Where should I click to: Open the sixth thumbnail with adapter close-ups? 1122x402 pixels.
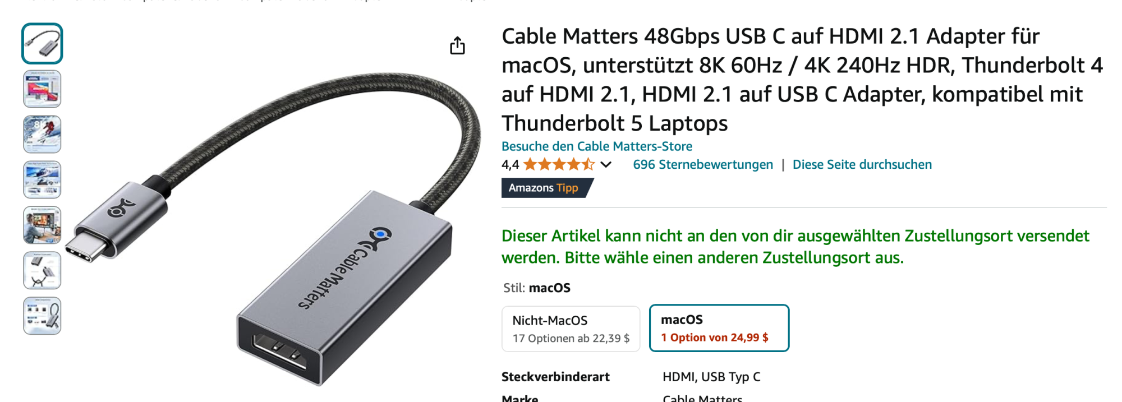(x=42, y=270)
